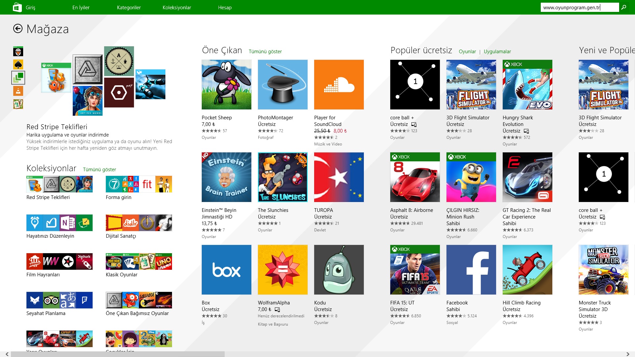Screen dimensions: 635x357
Task: Open Hungry Shark Evolution tile
Action: (528, 85)
